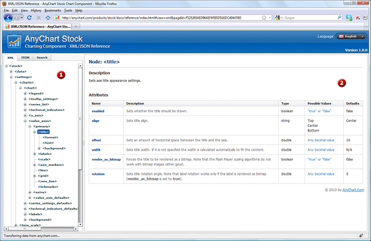The image size is (371, 241).
Task: Run the search with the magnifier icon
Action: 339,17
